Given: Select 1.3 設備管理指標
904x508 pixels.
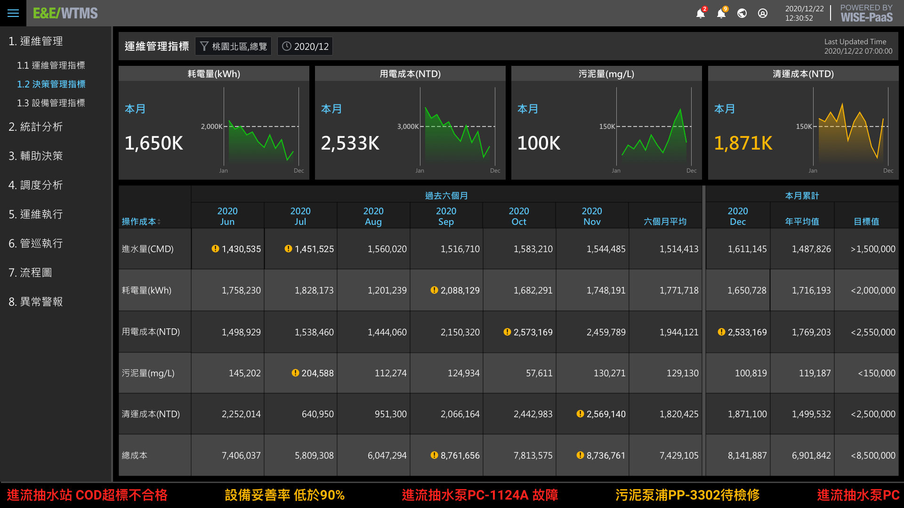Looking at the screenshot, I should (51, 103).
